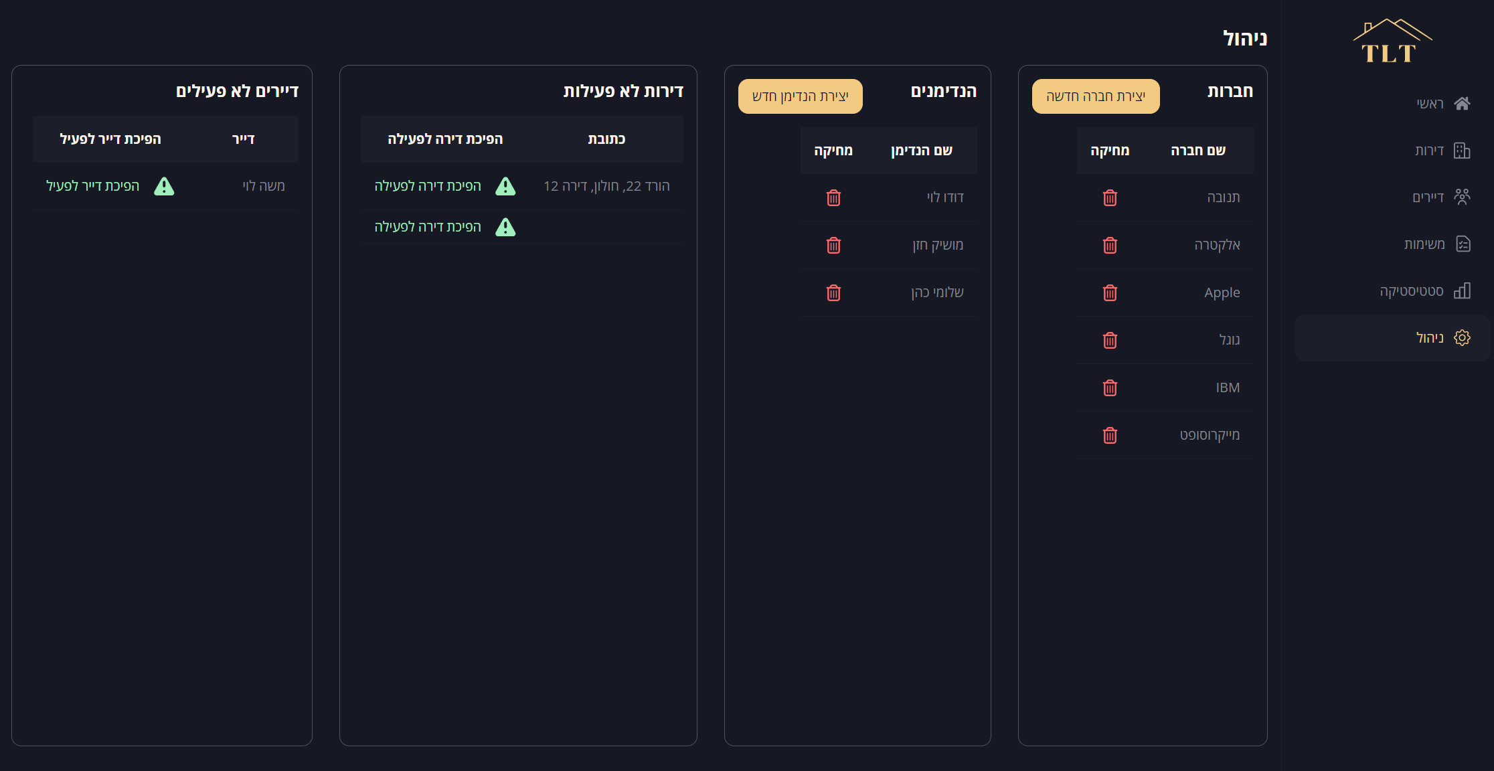Click the ניהול page title

[1245, 39]
